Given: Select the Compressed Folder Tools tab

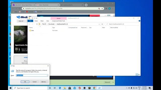Looking at the screenshot, I should (x=58, y=21).
